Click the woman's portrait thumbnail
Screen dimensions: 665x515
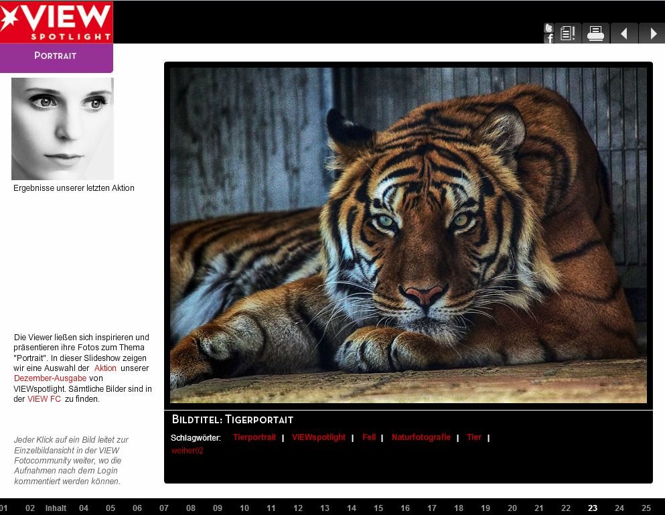62,129
